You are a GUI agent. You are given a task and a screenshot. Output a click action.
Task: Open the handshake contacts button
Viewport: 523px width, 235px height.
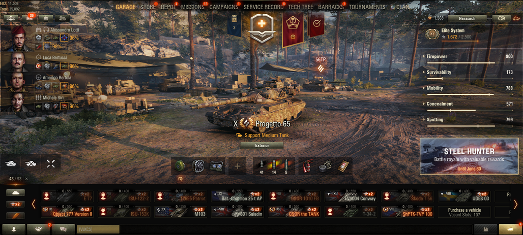[38, 229]
